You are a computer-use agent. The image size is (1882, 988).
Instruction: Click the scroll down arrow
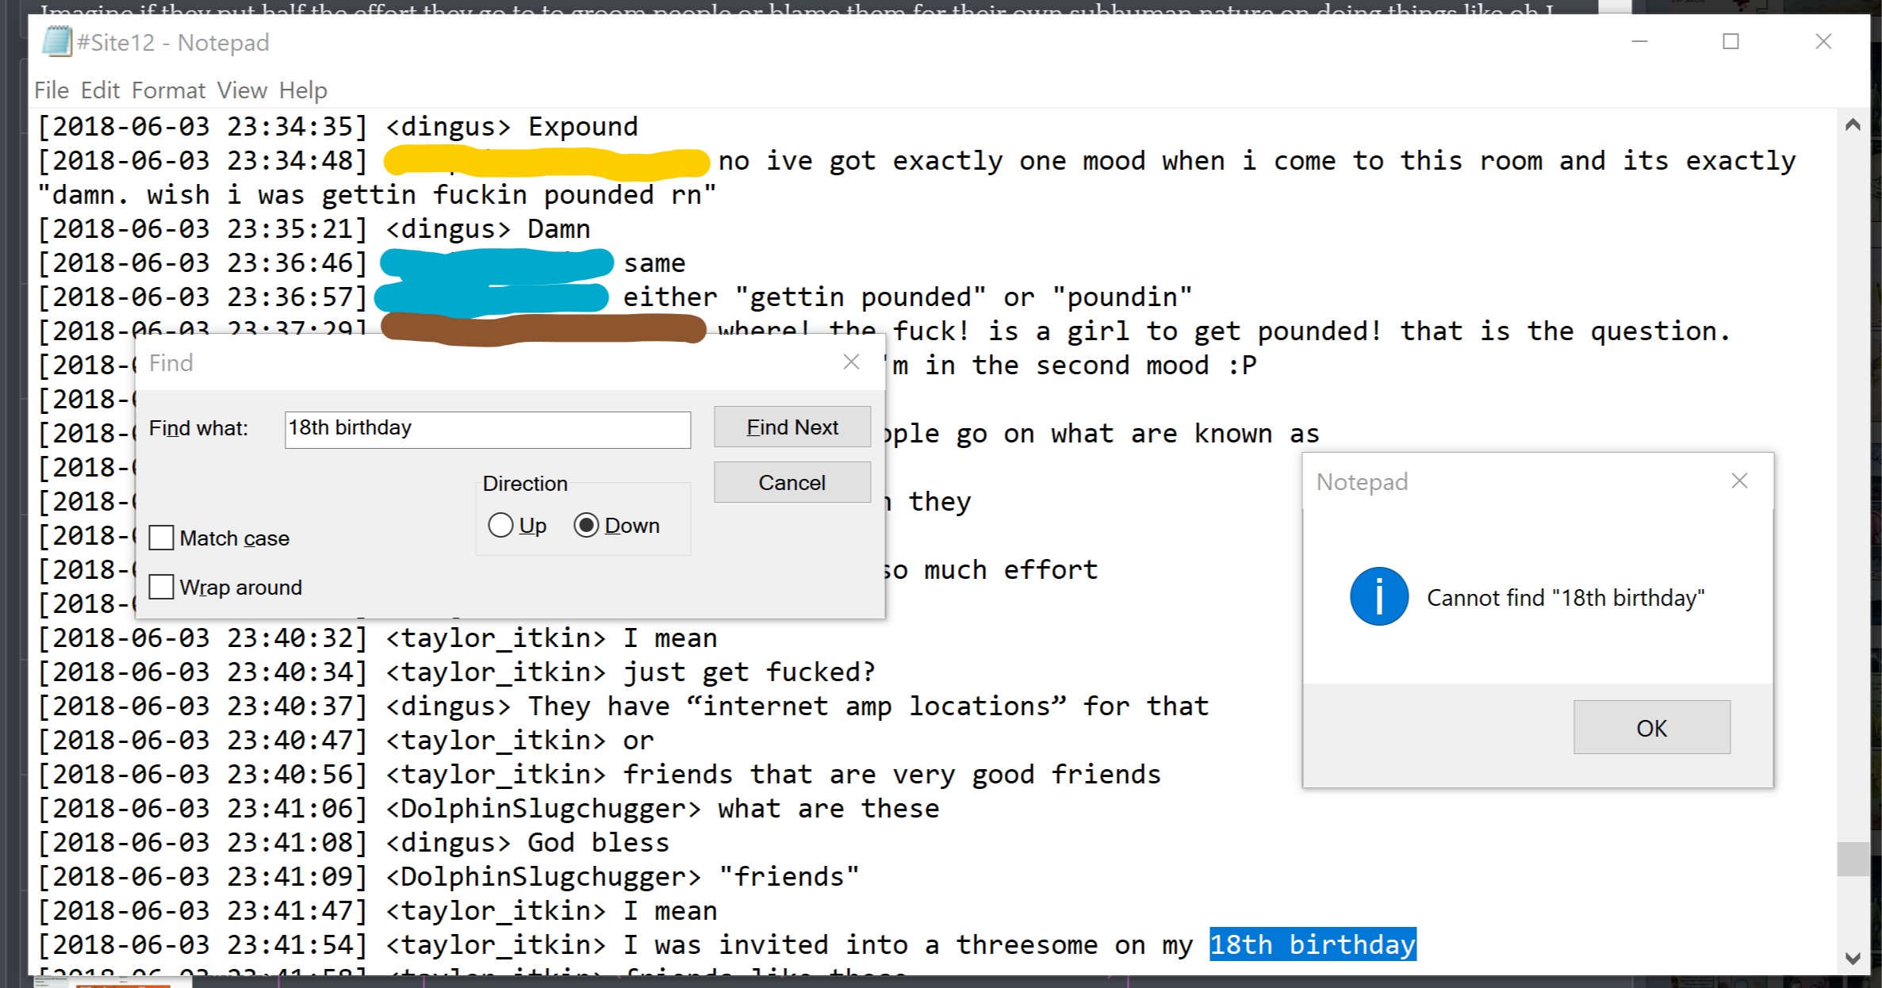[1853, 958]
